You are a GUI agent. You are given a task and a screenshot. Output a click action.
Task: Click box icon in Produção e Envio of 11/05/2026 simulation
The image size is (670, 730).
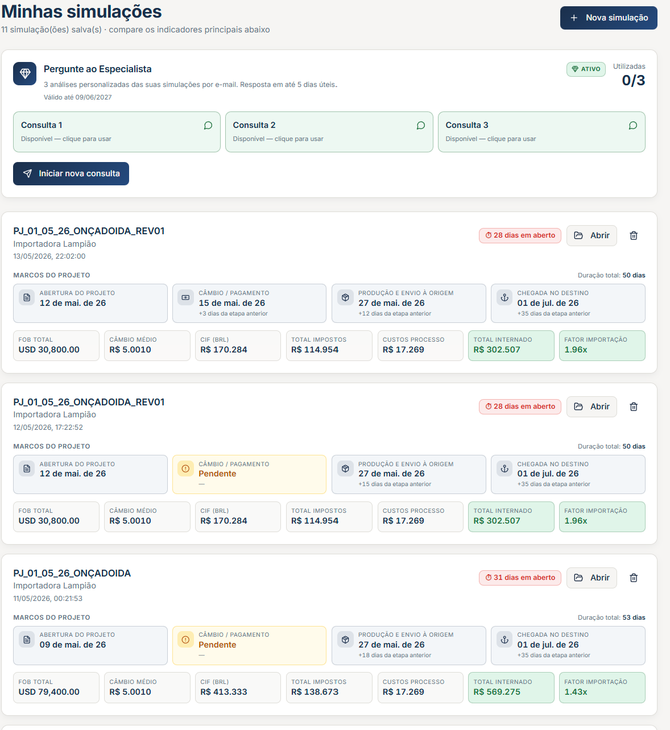pos(345,640)
